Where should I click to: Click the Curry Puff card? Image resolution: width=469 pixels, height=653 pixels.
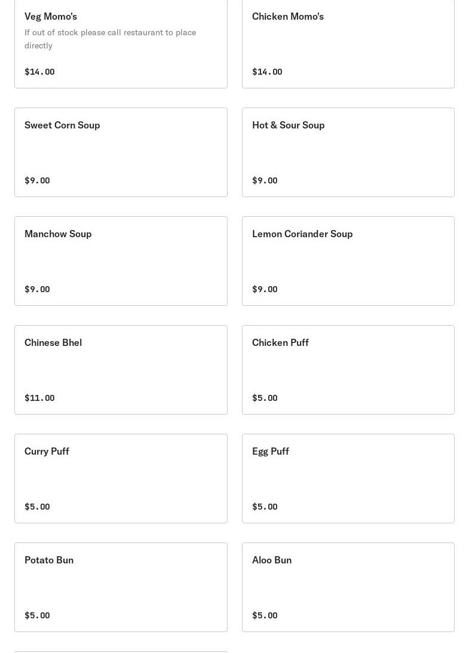[121, 478]
